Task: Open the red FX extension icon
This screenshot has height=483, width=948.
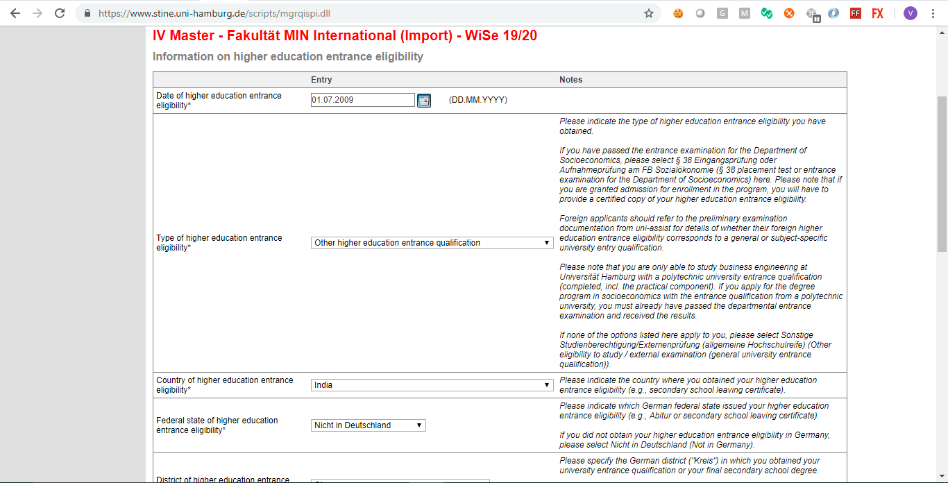Action: [x=878, y=13]
